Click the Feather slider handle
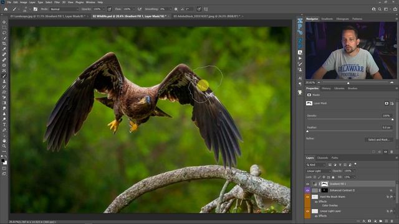The height and width of the screenshot is (224, 399). 307,131
